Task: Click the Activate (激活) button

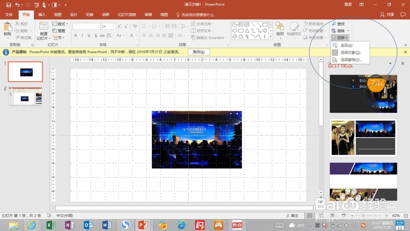Action: (198, 52)
